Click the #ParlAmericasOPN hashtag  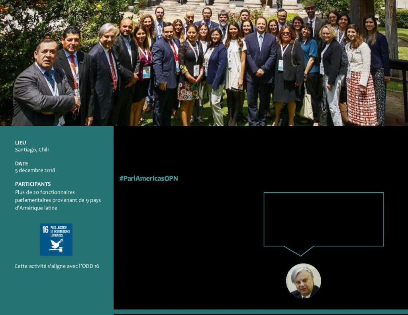tap(149, 178)
